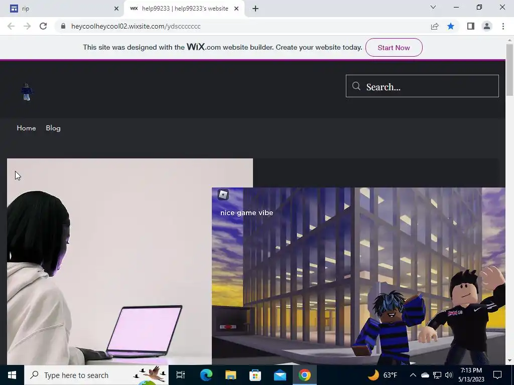
Task: Toggle the bookmark star for this page
Action: (451, 26)
